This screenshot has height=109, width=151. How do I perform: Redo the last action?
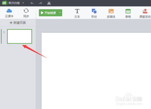[x=40, y=3]
